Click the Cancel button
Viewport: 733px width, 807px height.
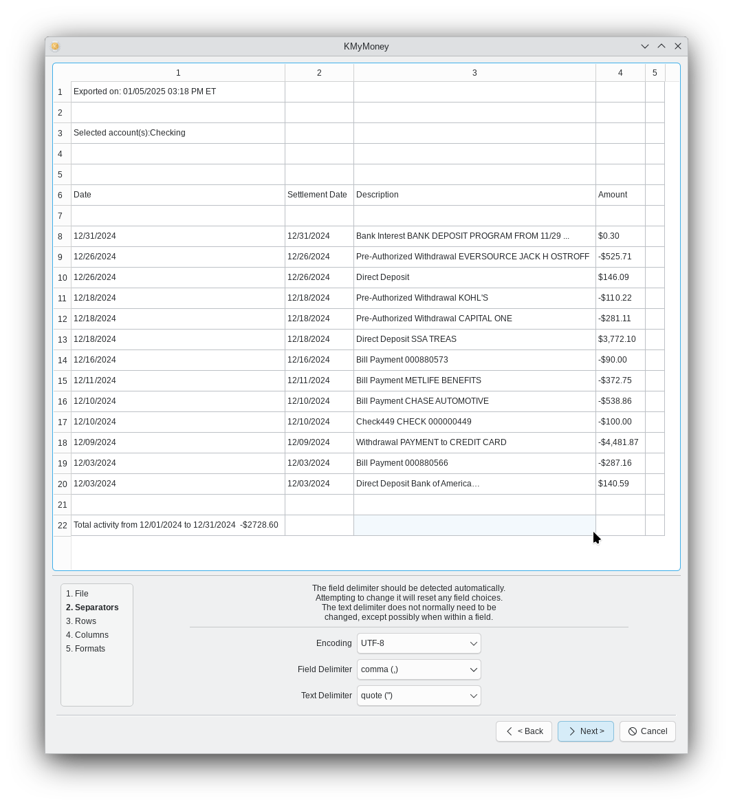coord(647,731)
